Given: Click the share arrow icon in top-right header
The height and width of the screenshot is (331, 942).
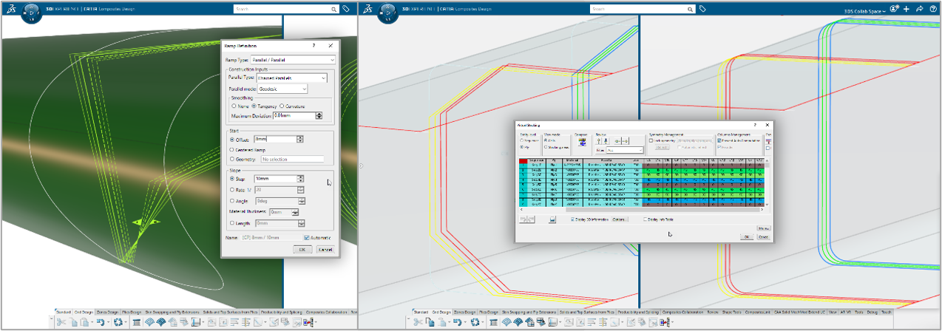Looking at the screenshot, I should click(919, 9).
